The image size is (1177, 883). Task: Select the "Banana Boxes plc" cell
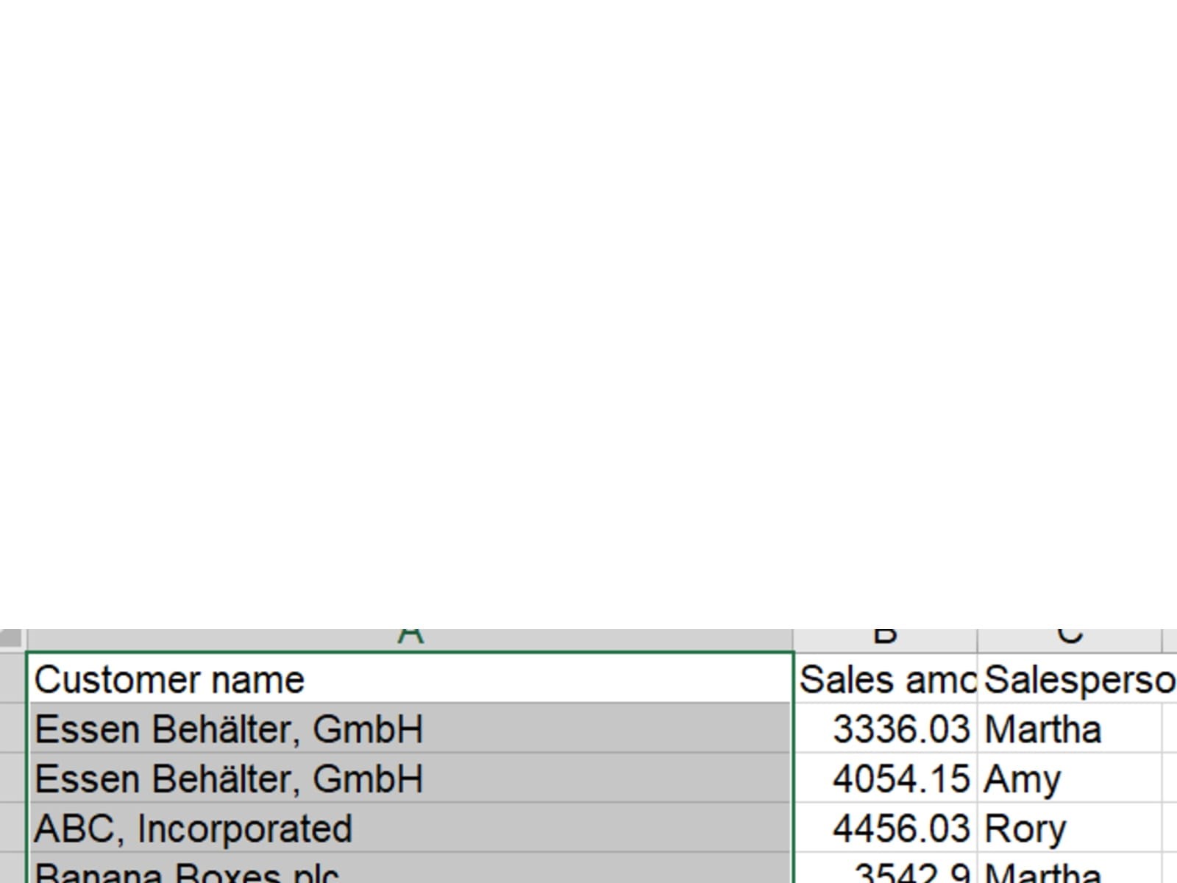(410, 871)
